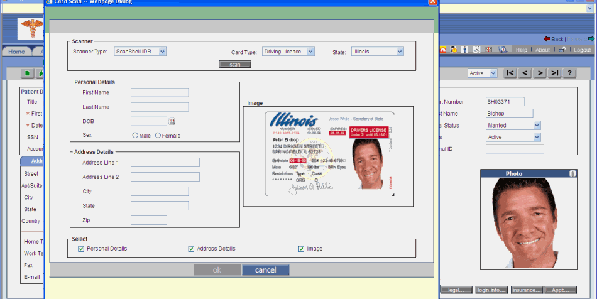Uncheck the Image checkbox

pos(301,249)
